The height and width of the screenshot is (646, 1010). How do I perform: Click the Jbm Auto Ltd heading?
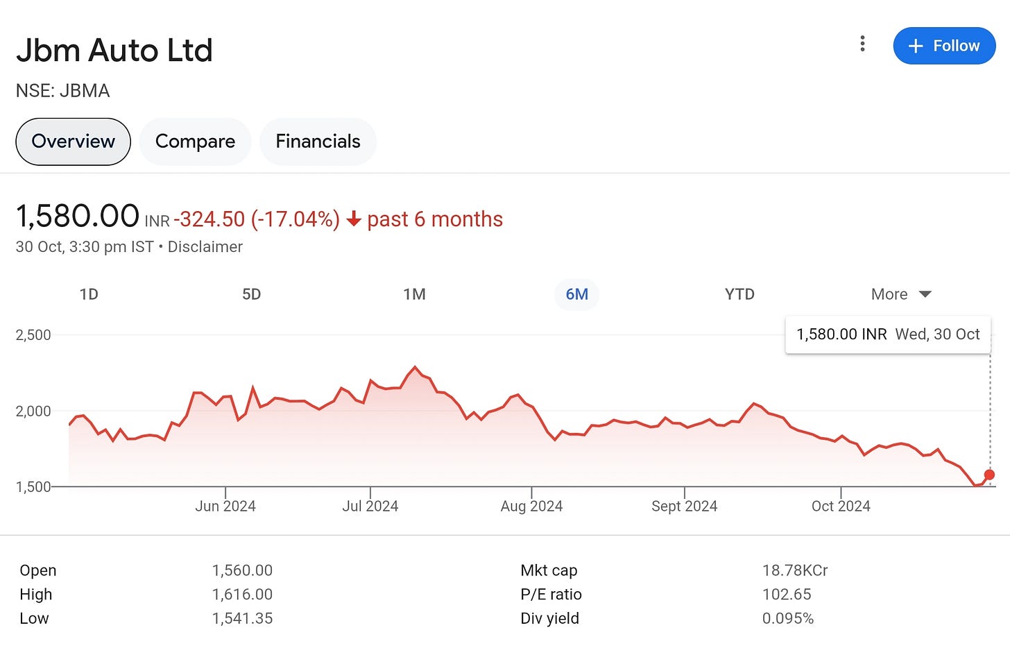(114, 51)
